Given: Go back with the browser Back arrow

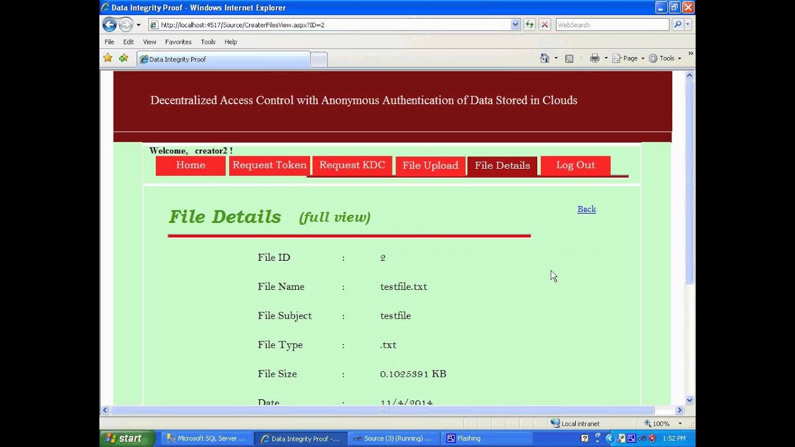Looking at the screenshot, I should point(109,25).
